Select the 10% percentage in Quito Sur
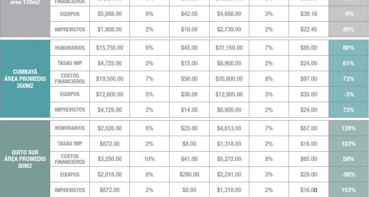Image resolution: width=369 pixels, height=197 pixels. pos(149,159)
